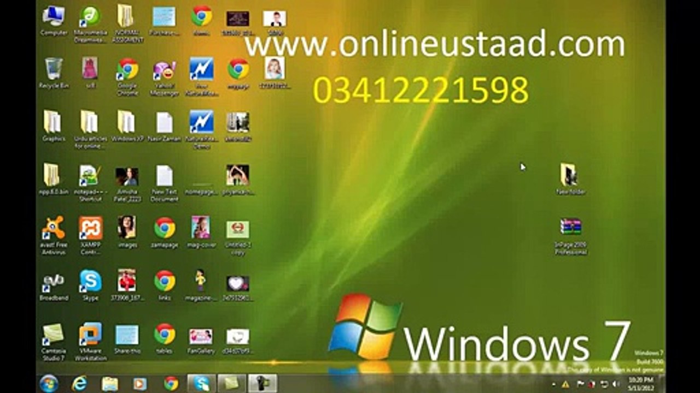Open the Graphics folder

click(x=54, y=127)
